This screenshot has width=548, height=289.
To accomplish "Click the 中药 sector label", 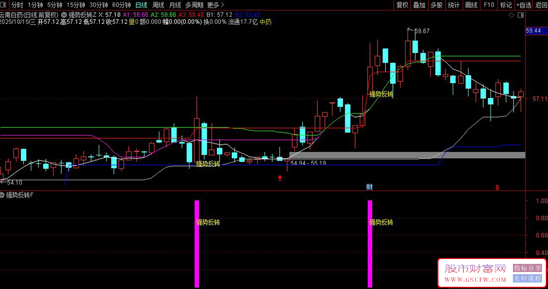I will 266,22.
